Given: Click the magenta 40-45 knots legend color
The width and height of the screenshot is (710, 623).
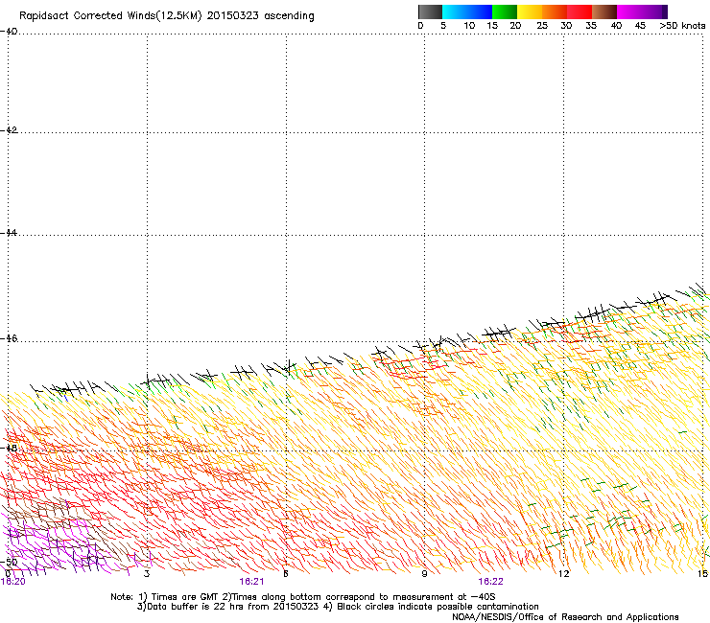Looking at the screenshot, I should [629, 12].
